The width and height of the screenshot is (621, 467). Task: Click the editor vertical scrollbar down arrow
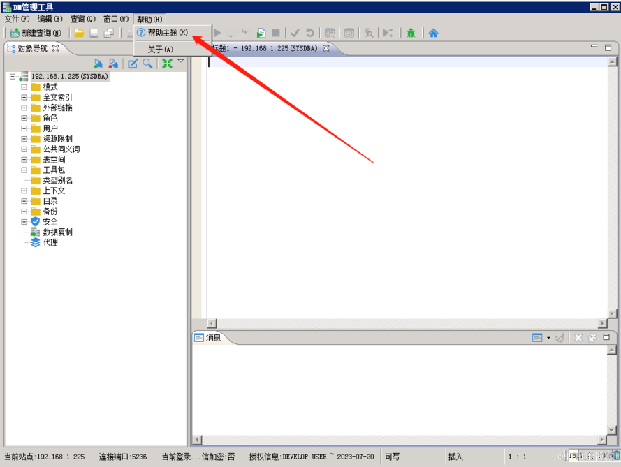tap(613, 314)
